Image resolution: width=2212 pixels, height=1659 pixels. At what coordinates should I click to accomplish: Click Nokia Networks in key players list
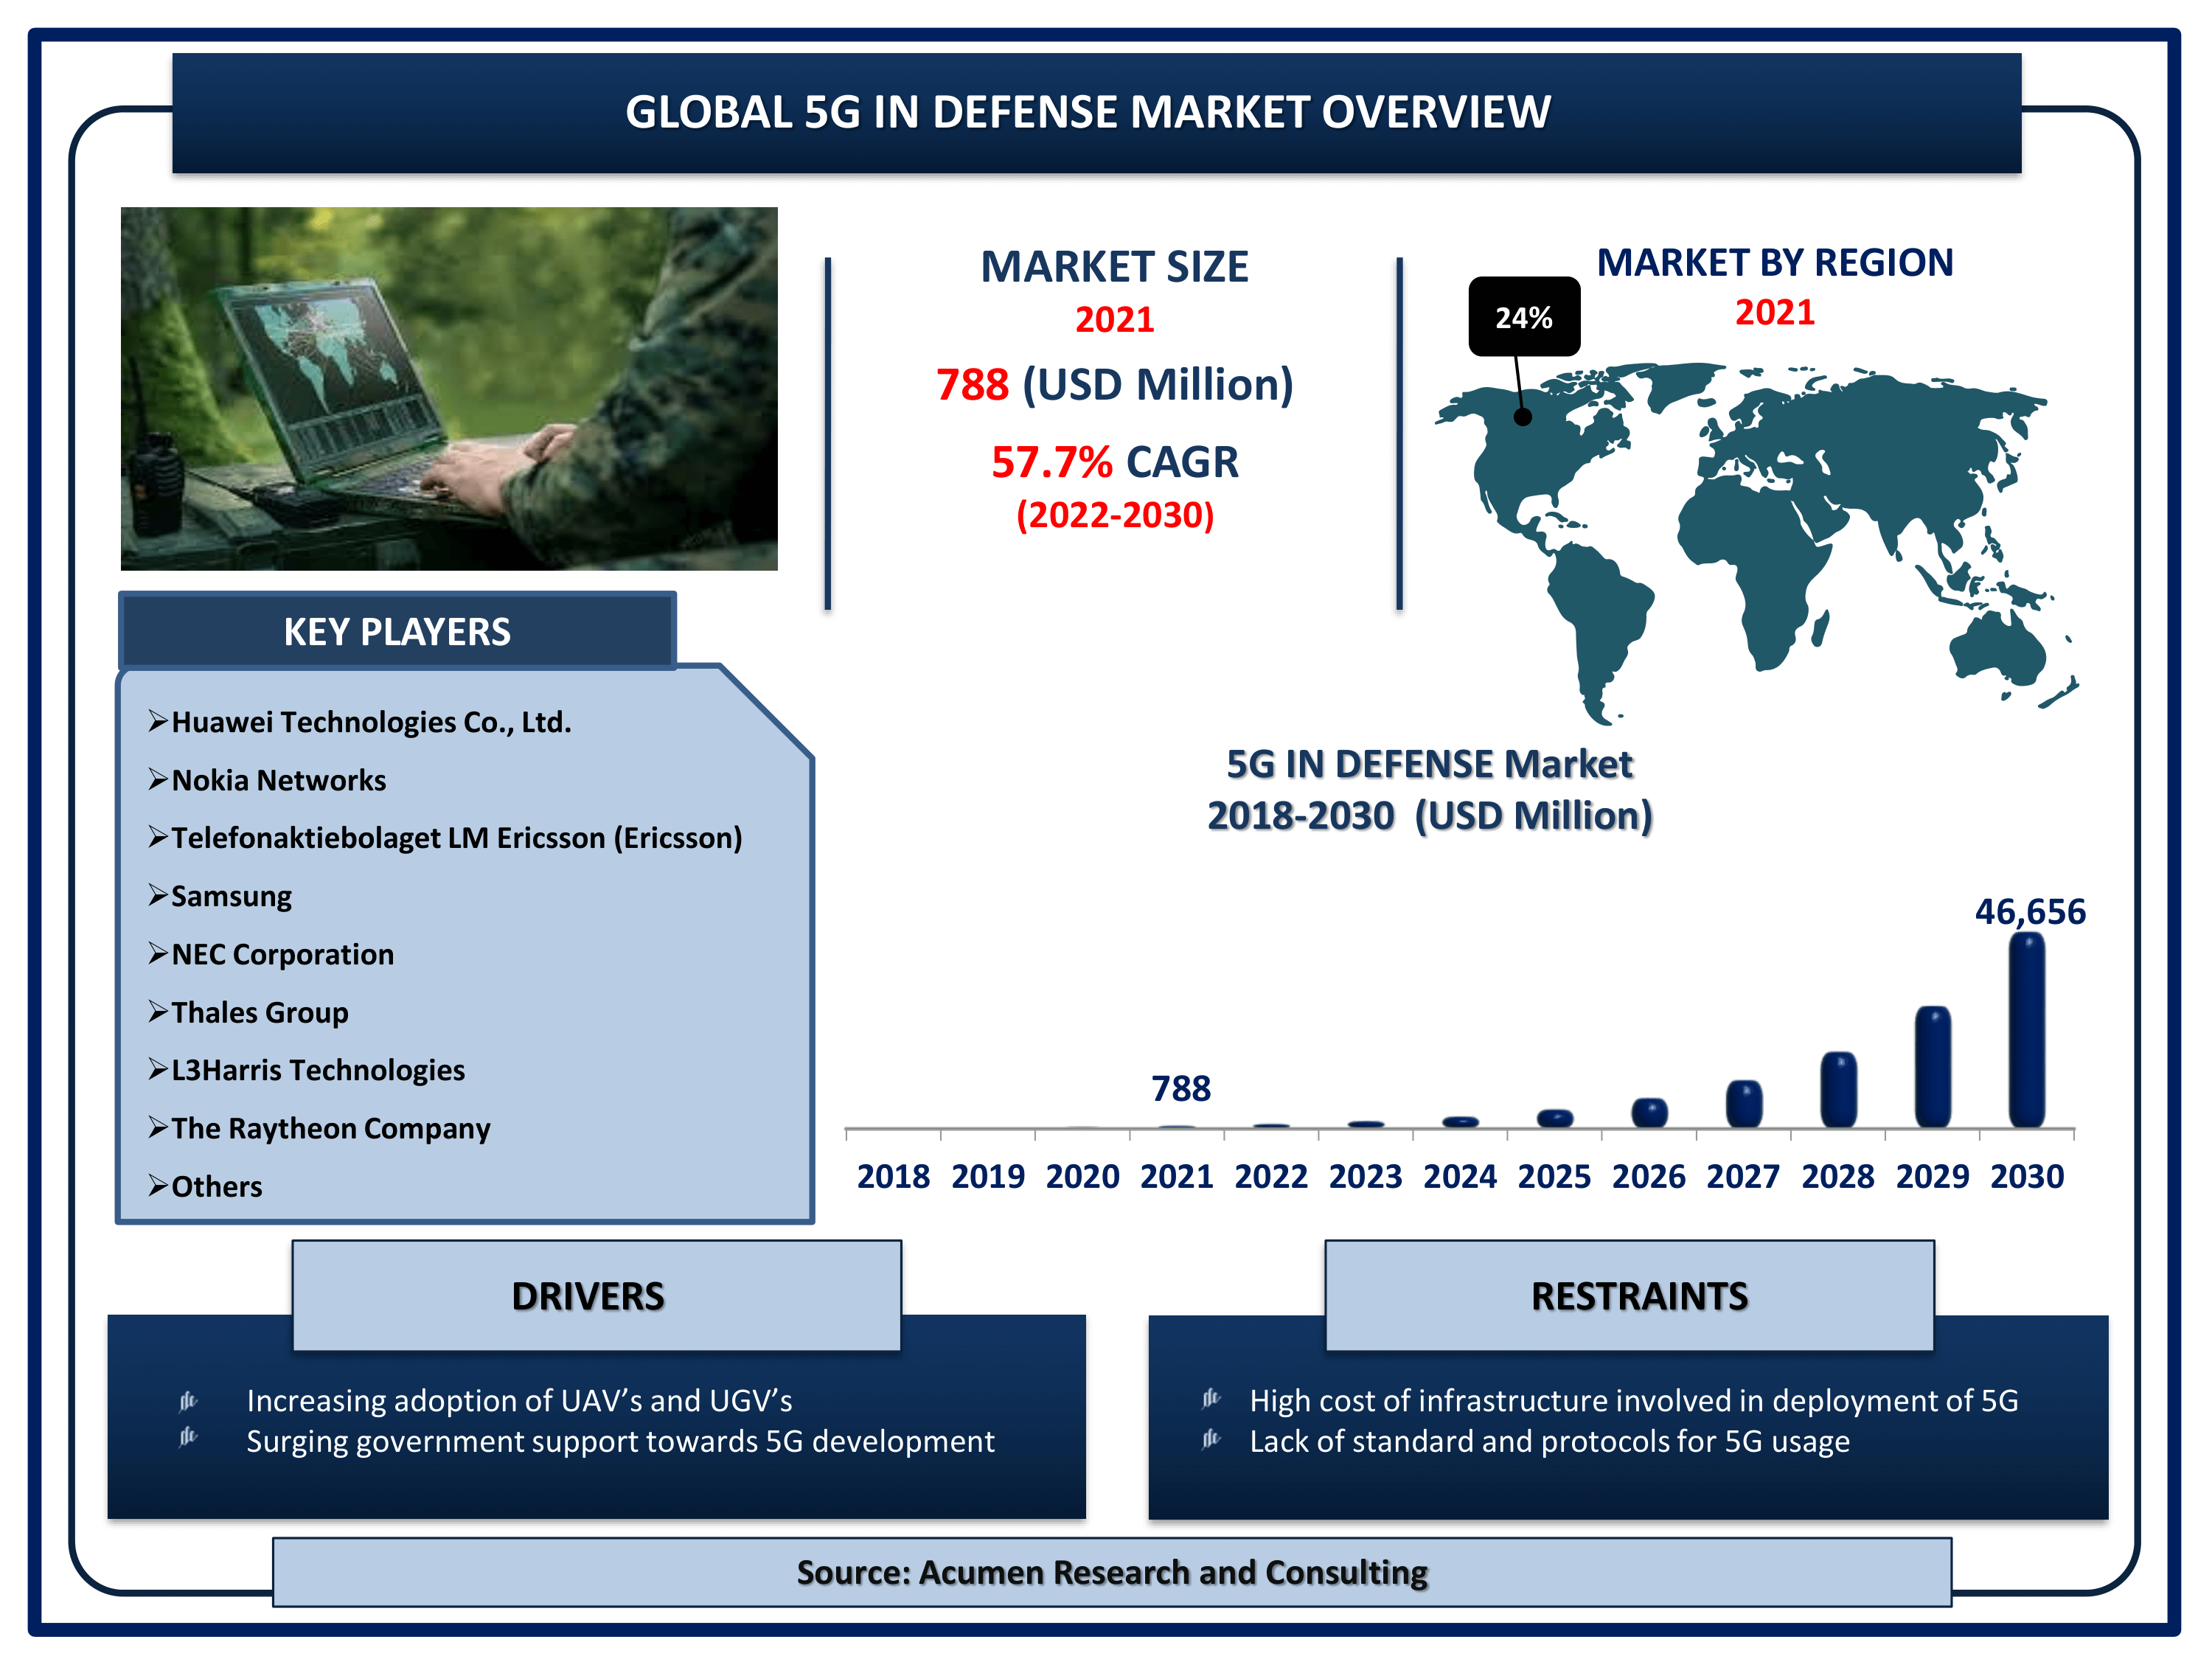278,780
